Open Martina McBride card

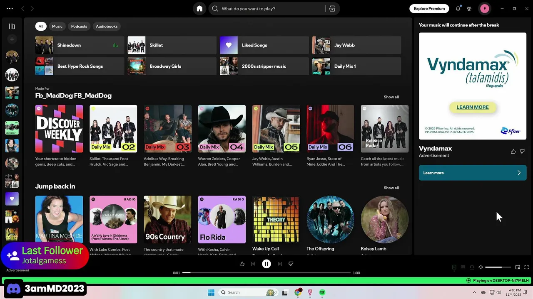59,220
